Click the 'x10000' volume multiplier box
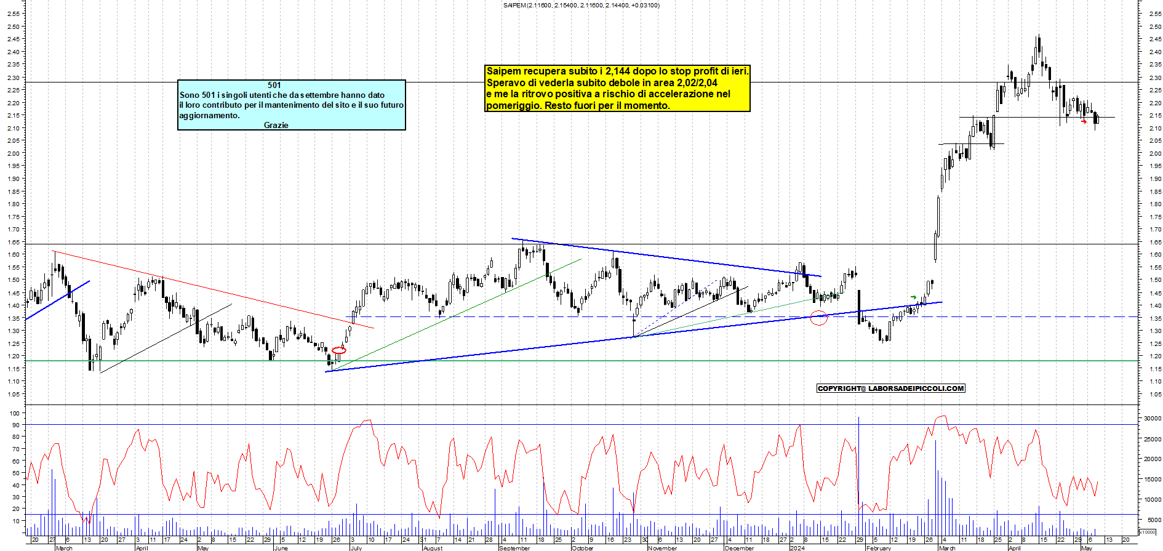 (x=1148, y=532)
